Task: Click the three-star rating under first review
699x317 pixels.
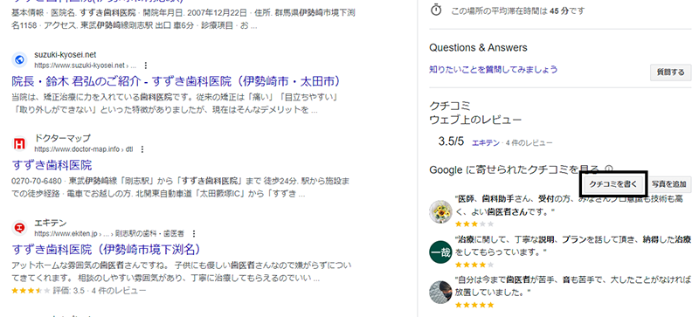Action: 474,224
